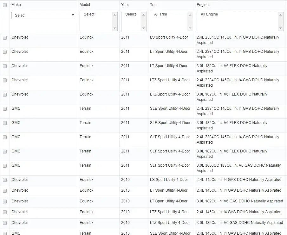Click 'SLE Sport Utility 4-Door' with 2.4L 2384CC engine
This screenshot has height=235, width=287.
pos(170,108)
